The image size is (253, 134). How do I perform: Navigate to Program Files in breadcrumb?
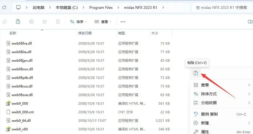coord(101,7)
